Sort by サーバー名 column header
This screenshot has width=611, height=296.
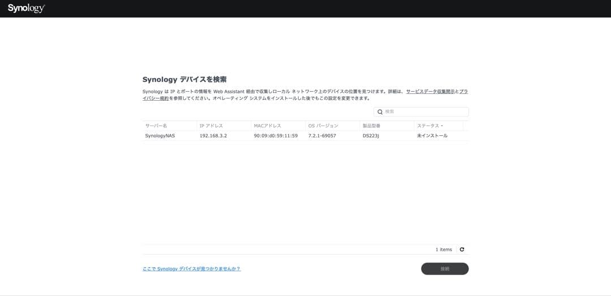pos(170,126)
